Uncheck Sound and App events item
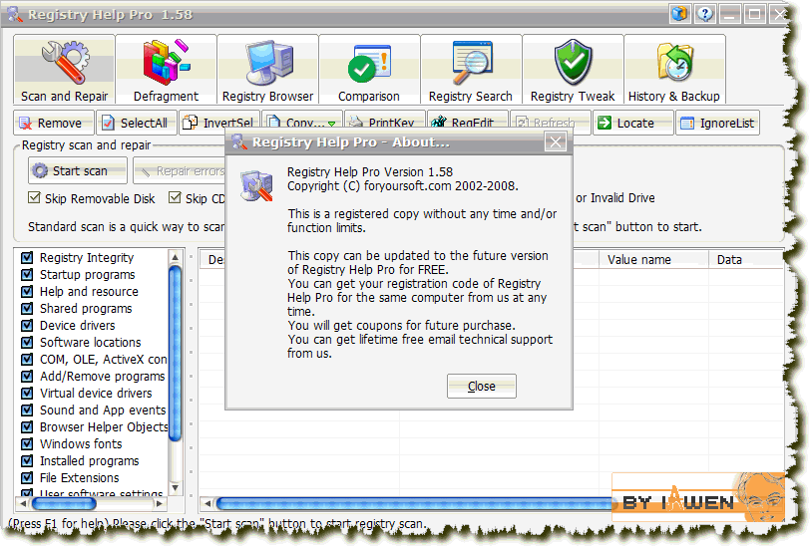This screenshot has height=547, width=810. [27, 410]
